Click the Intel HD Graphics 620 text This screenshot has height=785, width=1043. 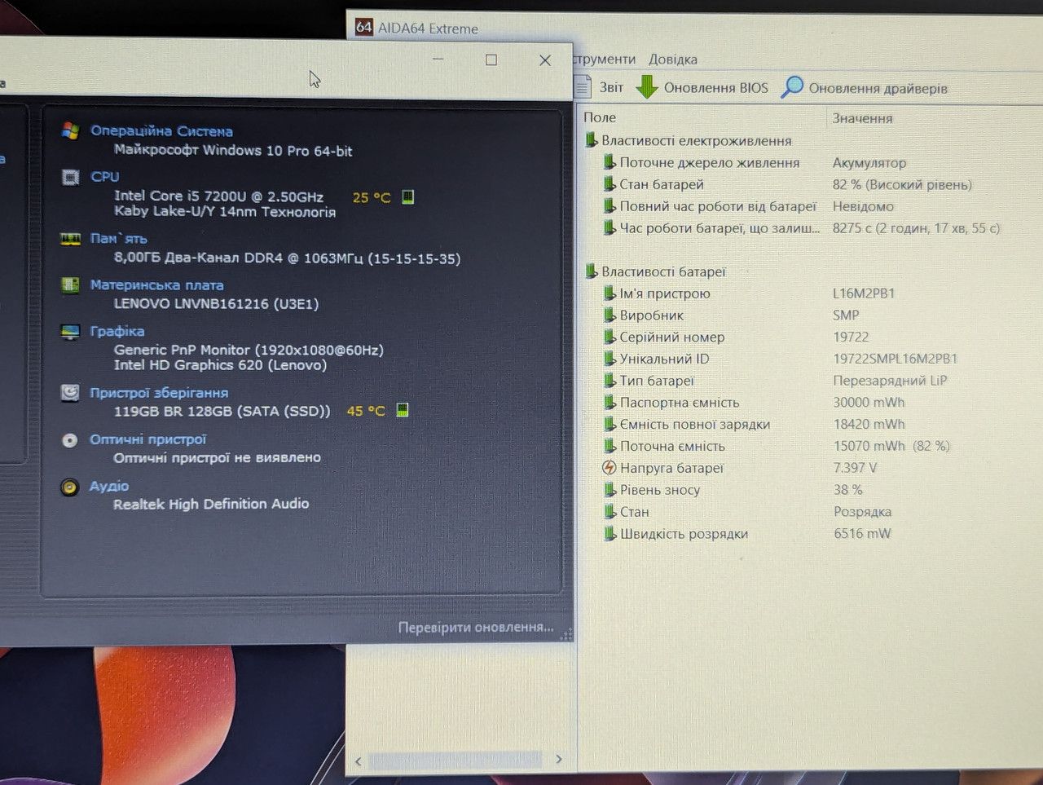click(x=220, y=365)
